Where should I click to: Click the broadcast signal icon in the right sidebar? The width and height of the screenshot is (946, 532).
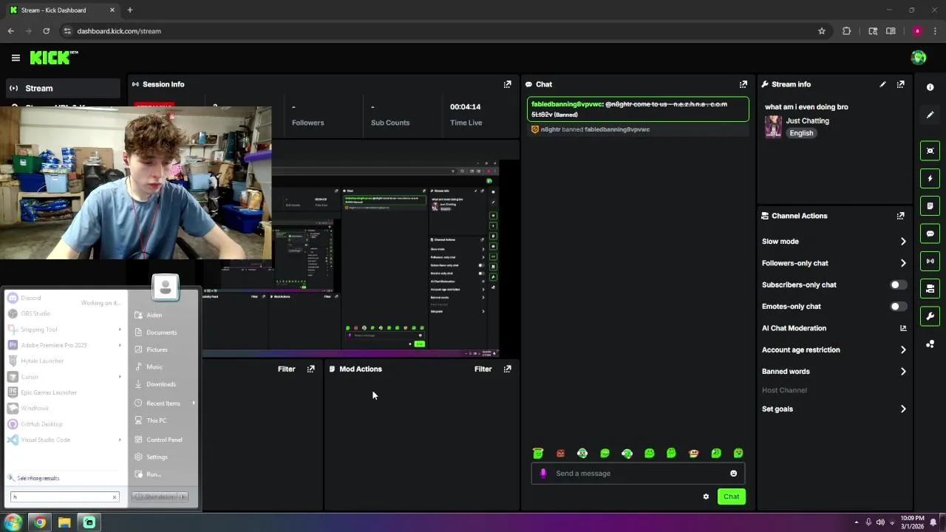tap(930, 261)
